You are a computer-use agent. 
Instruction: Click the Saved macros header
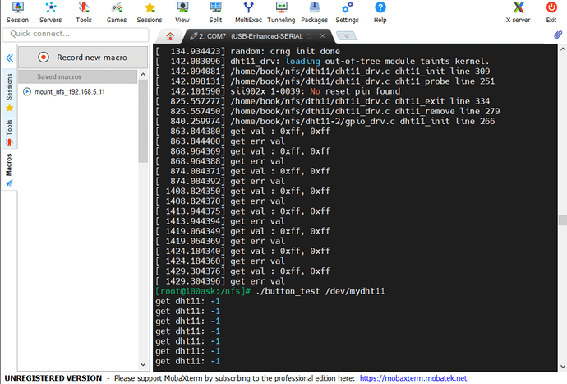[78, 76]
